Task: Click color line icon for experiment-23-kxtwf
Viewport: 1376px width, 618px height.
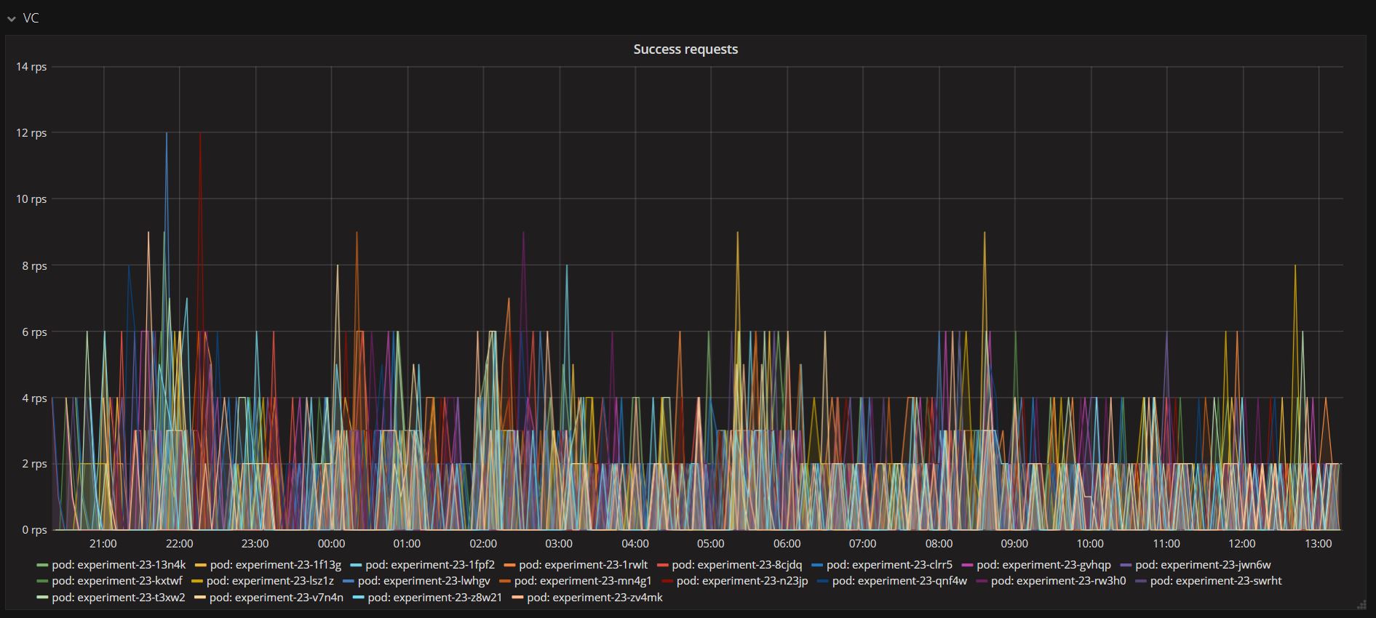Action: 42,581
